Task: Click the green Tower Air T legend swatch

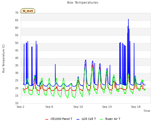Action: (x=101, y=119)
